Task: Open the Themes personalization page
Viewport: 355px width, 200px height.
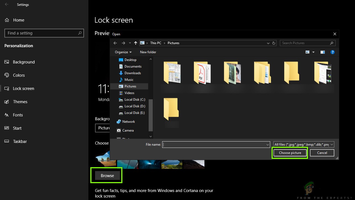Action: [x=20, y=102]
